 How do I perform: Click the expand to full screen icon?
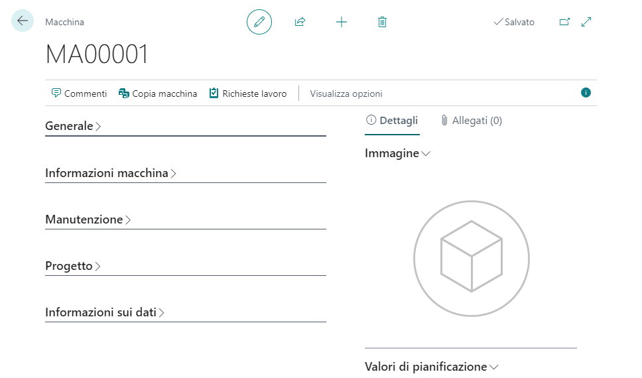point(586,22)
